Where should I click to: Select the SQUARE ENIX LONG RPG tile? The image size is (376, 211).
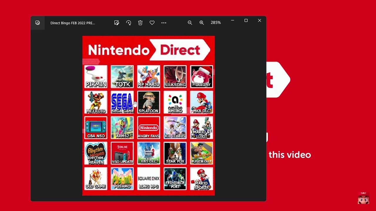pyautogui.click(x=149, y=179)
